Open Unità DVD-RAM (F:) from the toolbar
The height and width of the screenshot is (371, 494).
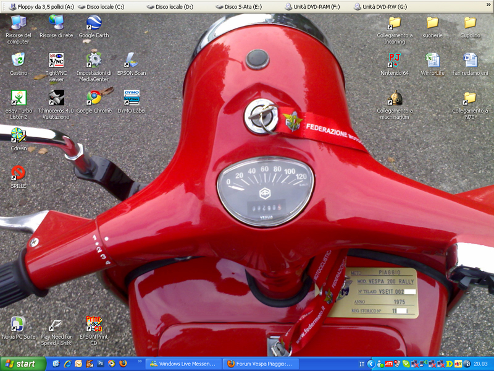312,7
